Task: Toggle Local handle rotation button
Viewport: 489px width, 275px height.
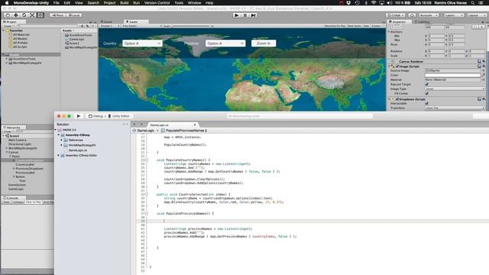Action: tap(74, 15)
